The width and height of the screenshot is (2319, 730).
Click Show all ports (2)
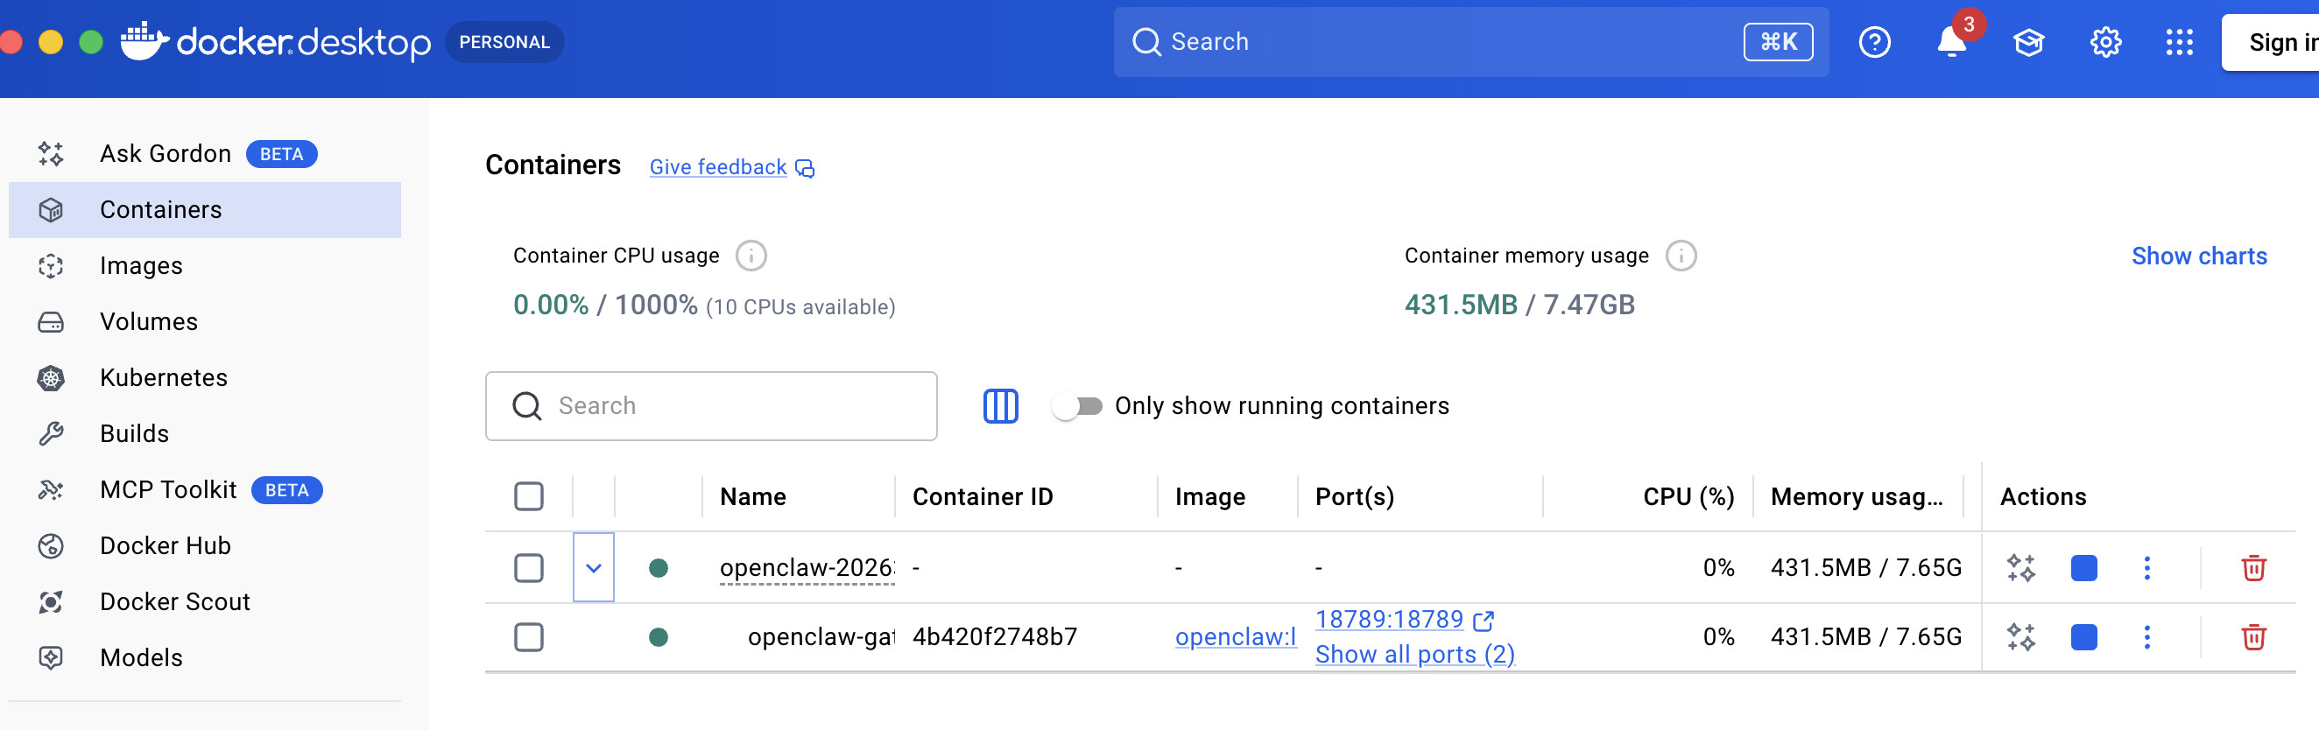pos(1414,655)
